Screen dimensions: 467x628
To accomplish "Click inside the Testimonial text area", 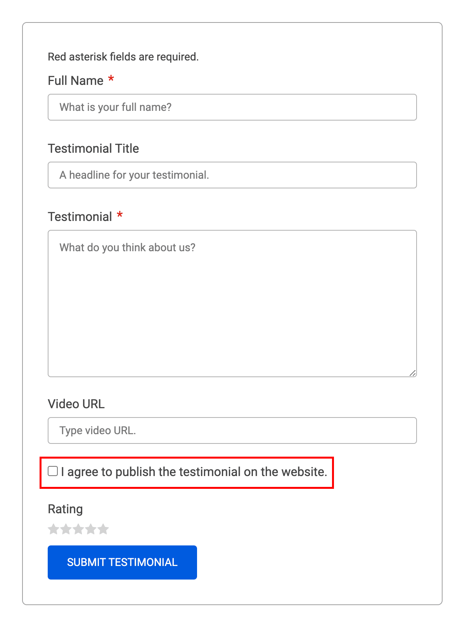I will pyautogui.click(x=232, y=304).
